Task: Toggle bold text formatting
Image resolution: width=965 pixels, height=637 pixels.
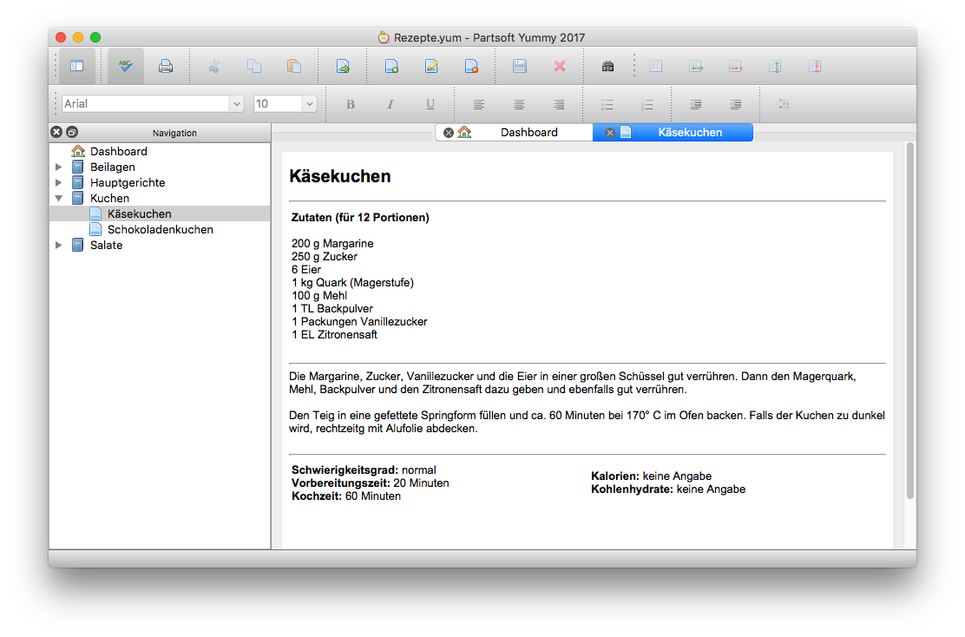Action: [x=351, y=104]
